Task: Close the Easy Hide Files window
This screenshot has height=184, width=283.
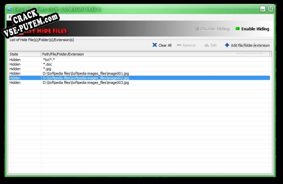Action: (x=271, y=9)
